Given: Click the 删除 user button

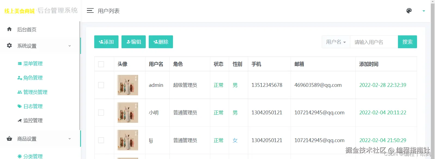Looking at the screenshot, I should click(161, 42).
